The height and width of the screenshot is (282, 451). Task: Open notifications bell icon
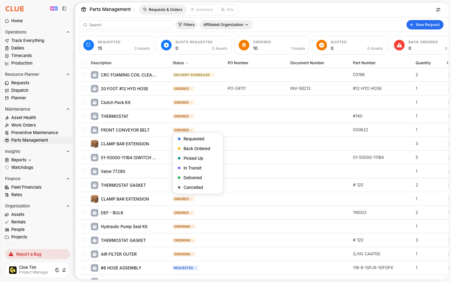pyautogui.click(x=64, y=270)
